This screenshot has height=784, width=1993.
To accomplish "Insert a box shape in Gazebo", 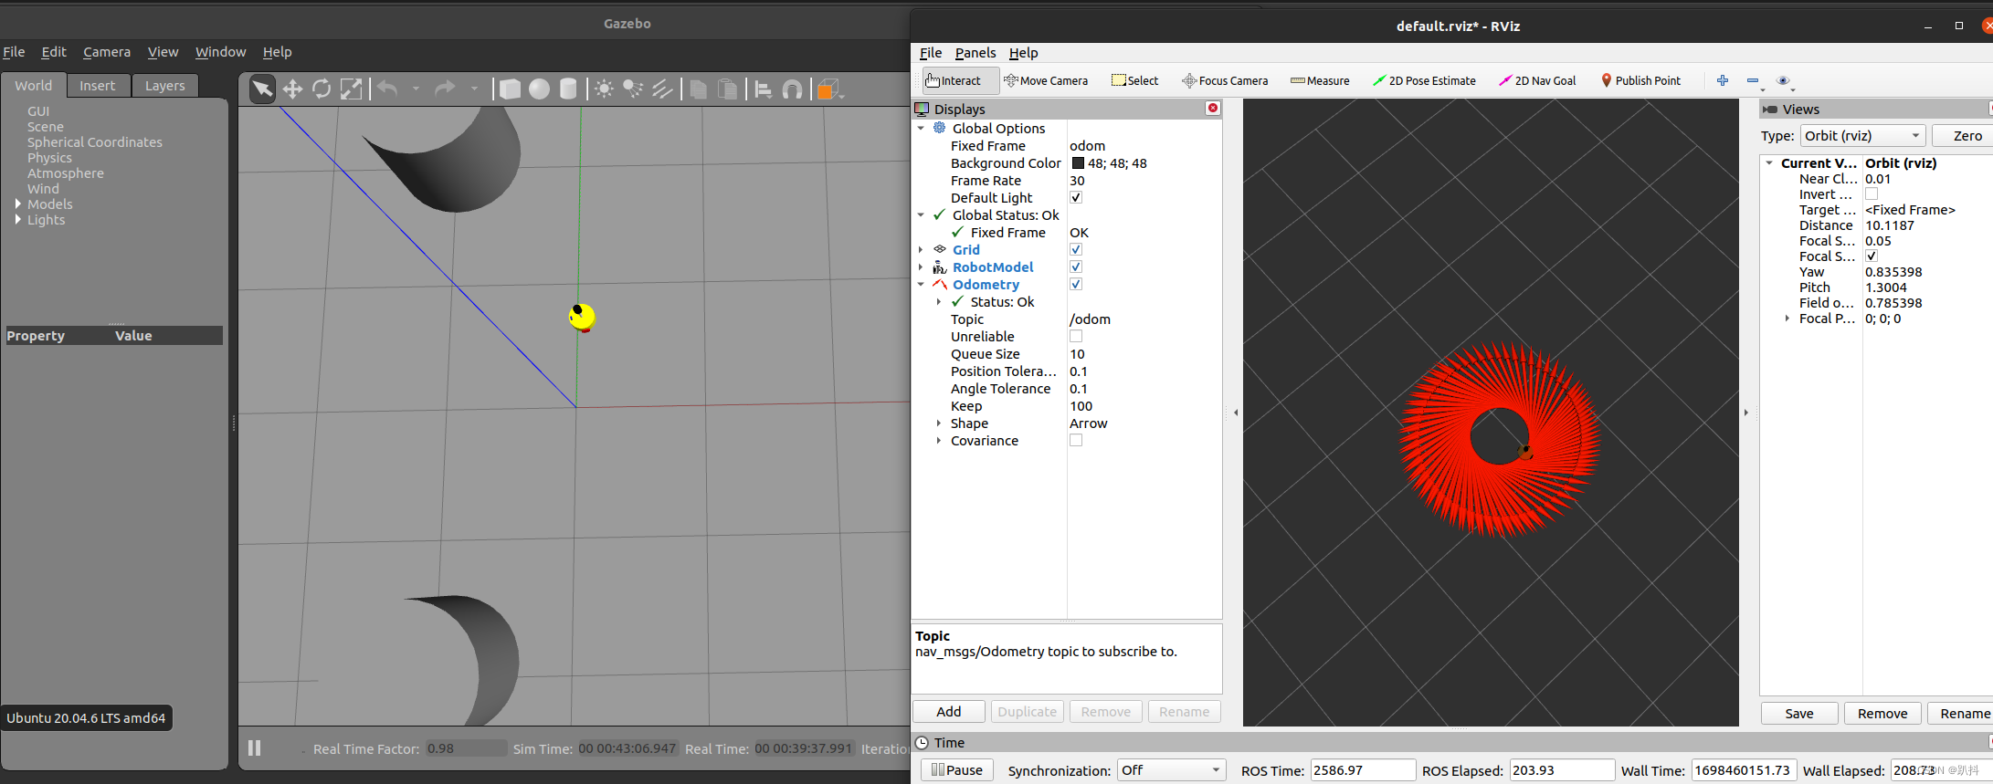I will [x=510, y=89].
